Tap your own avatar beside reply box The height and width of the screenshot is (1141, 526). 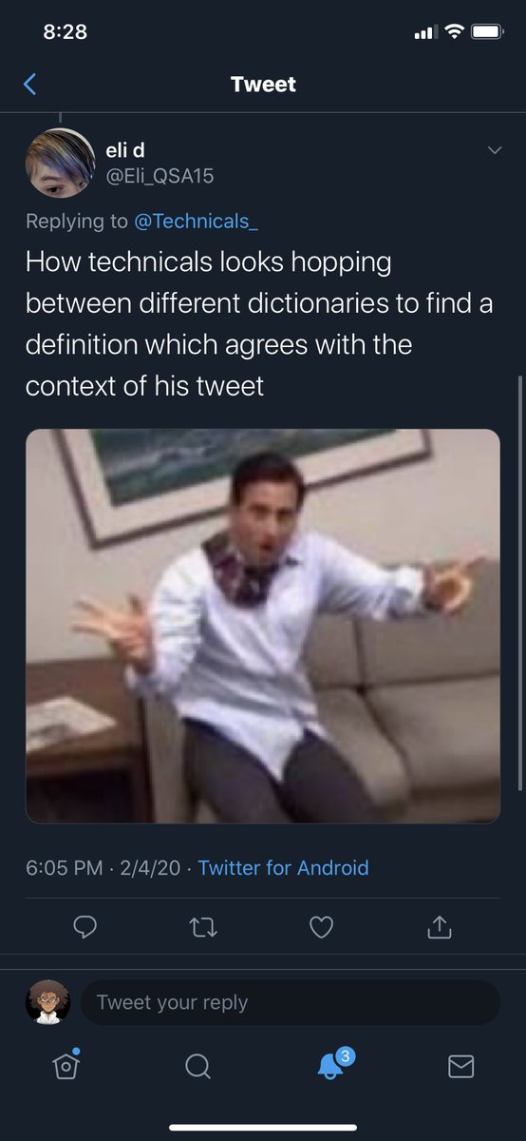[47, 1002]
